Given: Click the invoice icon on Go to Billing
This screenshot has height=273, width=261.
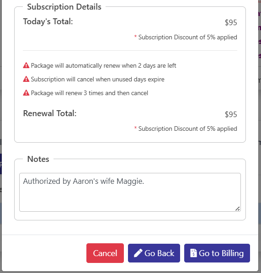Looking at the screenshot, I should (193, 253).
